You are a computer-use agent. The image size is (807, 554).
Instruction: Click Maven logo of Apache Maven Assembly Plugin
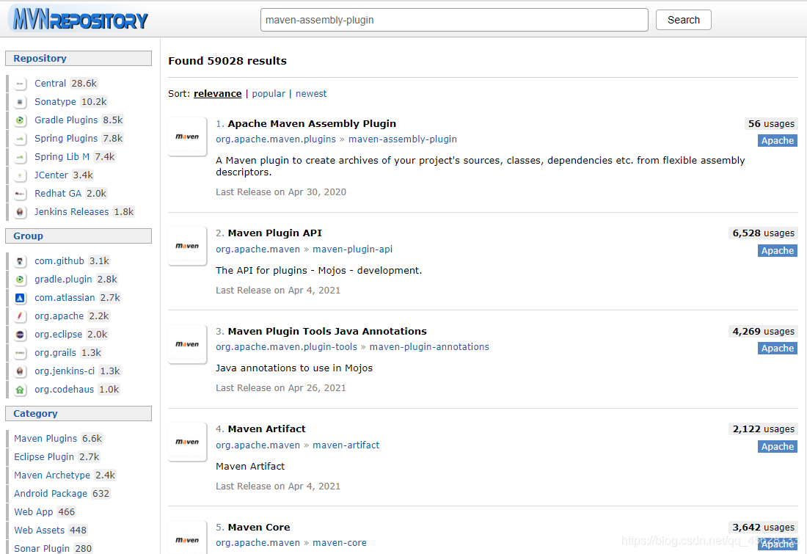(x=187, y=136)
